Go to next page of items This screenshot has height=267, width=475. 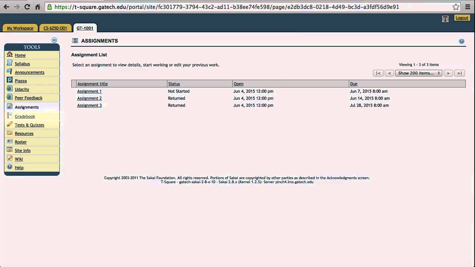click(448, 73)
